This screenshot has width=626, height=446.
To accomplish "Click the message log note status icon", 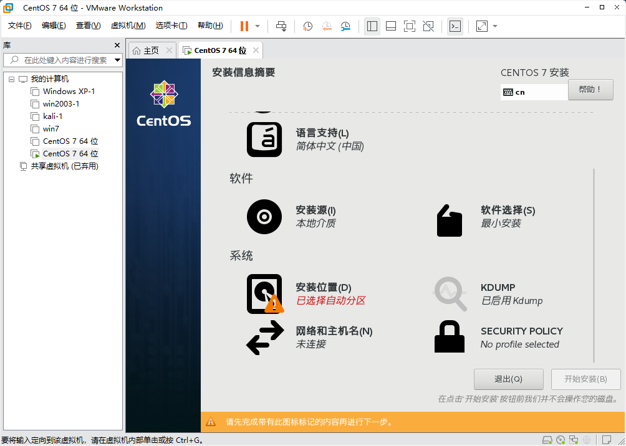I will tap(607, 440).
